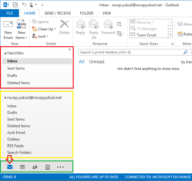Click the Undo icon in title bar
This screenshot has width=192, height=181.
click(24, 5)
